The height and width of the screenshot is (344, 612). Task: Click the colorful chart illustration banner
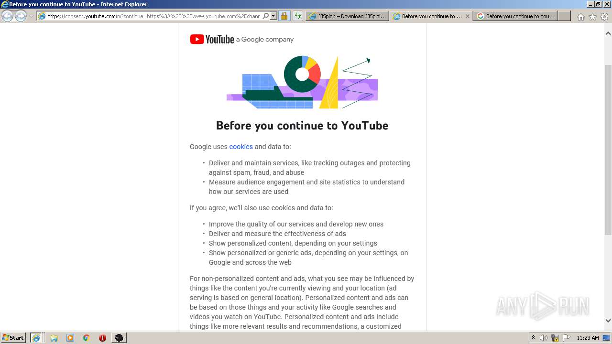[302, 82]
